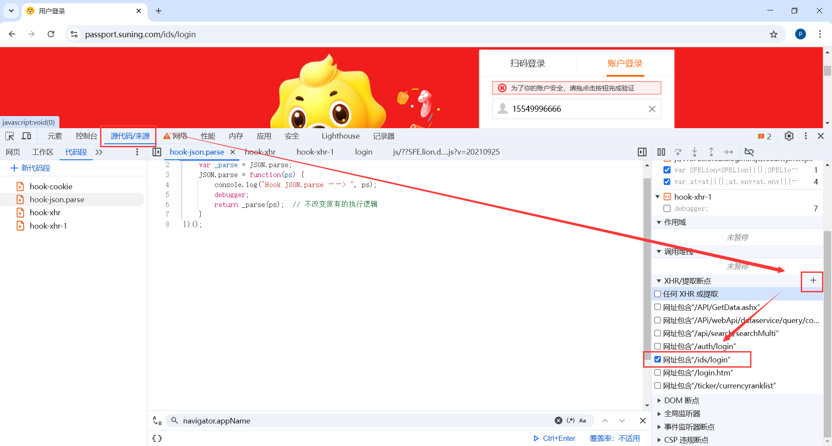Bookmark this page with the star

click(773, 34)
